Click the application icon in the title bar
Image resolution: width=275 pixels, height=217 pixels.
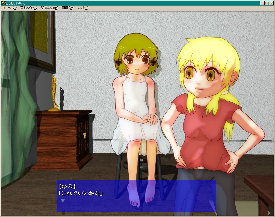click(x=3, y=3)
